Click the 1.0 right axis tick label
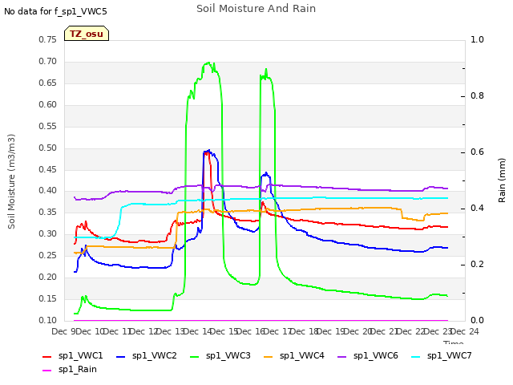 click(477, 39)
